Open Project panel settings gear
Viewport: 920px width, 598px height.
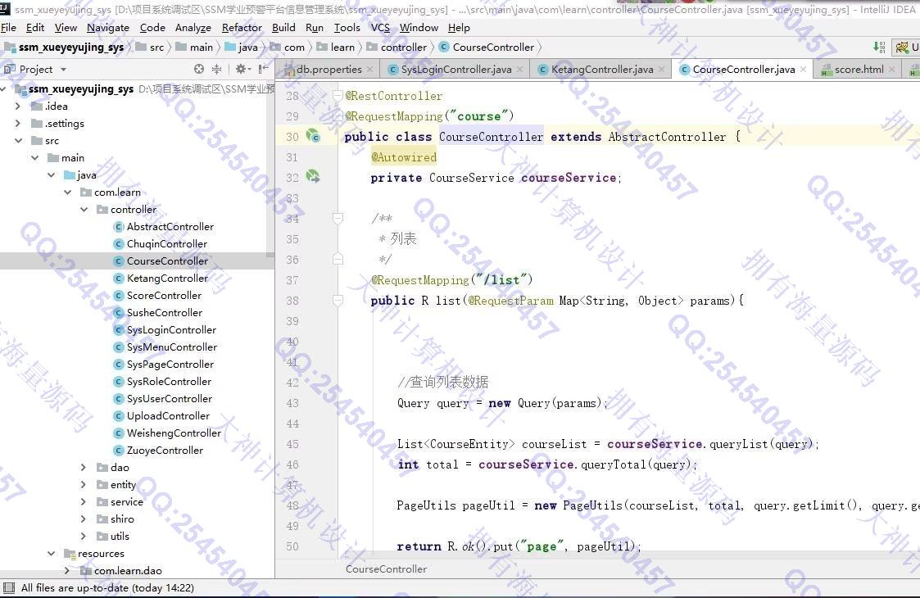(x=242, y=70)
